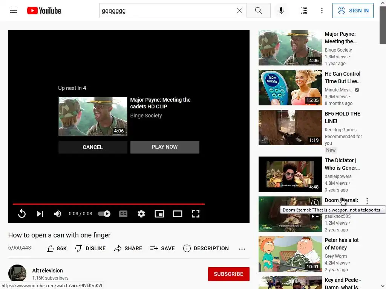Open the YouTube apps grid
This screenshot has height=289, width=386.
point(304,11)
